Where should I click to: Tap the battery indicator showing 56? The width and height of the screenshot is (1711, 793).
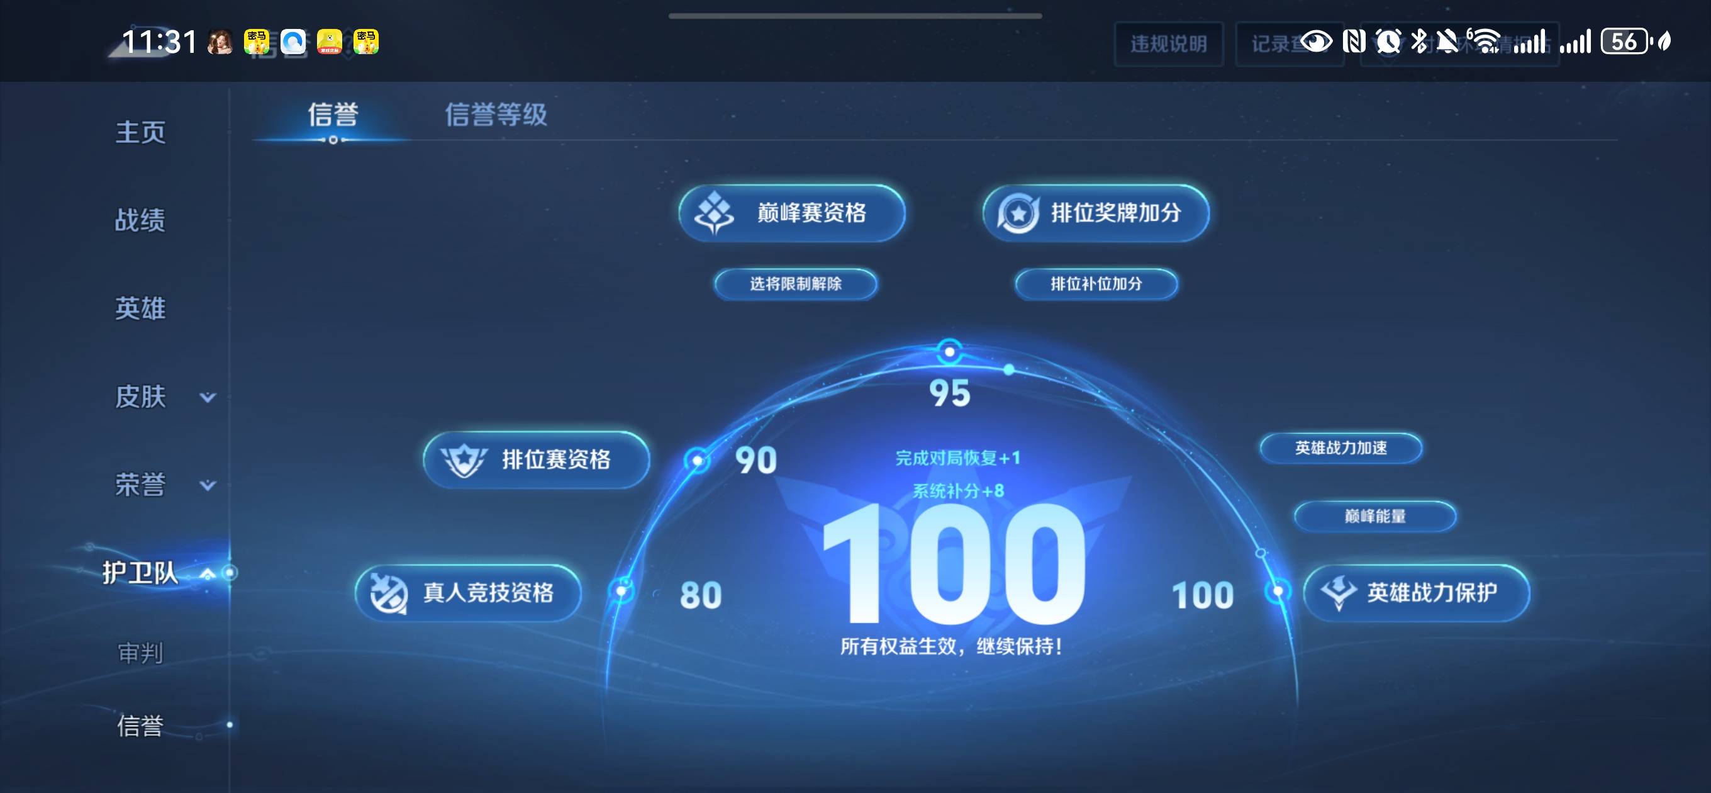pyautogui.click(x=1624, y=42)
